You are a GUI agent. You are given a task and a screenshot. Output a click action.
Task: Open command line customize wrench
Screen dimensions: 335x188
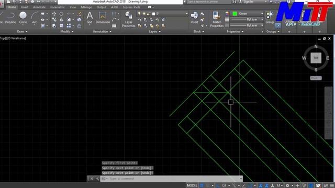pos(97,179)
